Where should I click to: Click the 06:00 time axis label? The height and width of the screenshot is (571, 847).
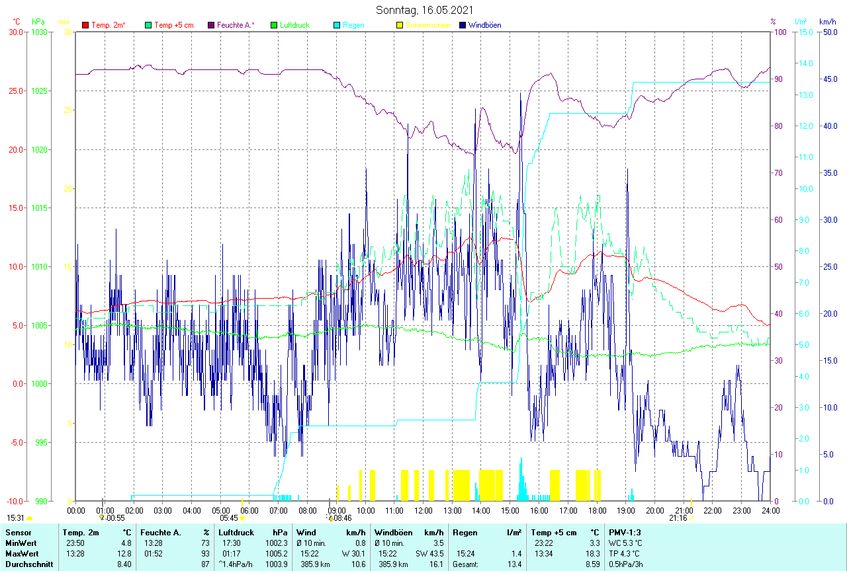coord(249,510)
